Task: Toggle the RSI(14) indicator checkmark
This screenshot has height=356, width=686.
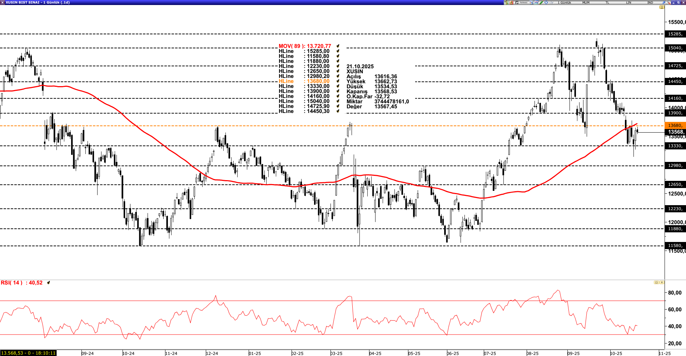Action: (x=49, y=283)
